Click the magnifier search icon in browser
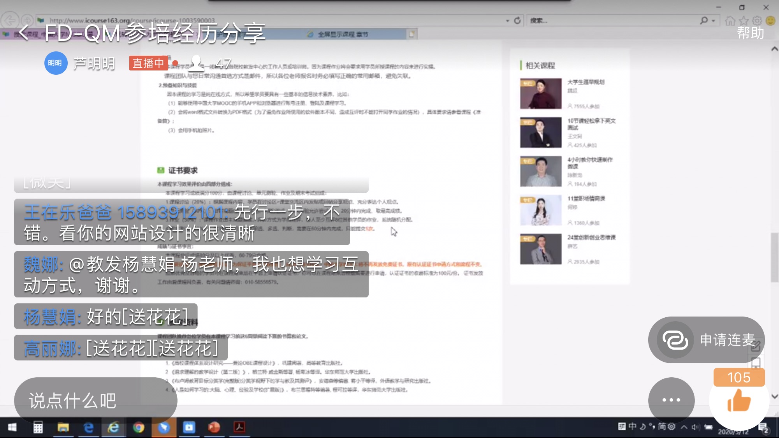Viewport: 779px width, 438px height. click(x=703, y=20)
